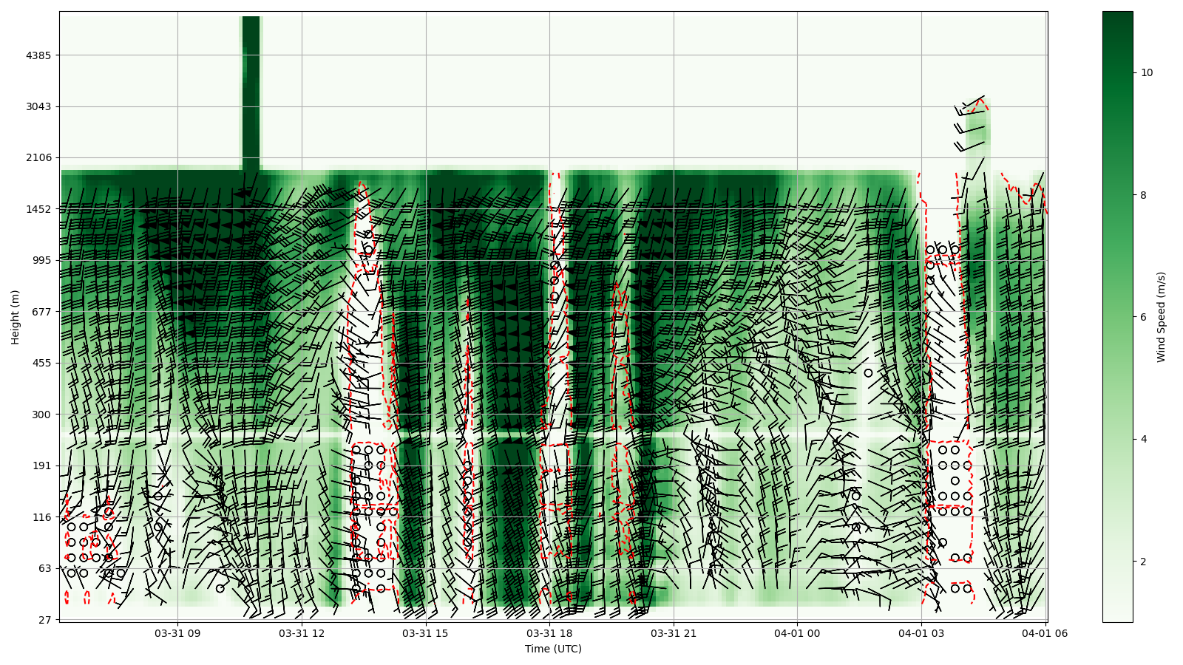Click the 6 label on the colorbar
1183x665 pixels.
pos(1143,317)
